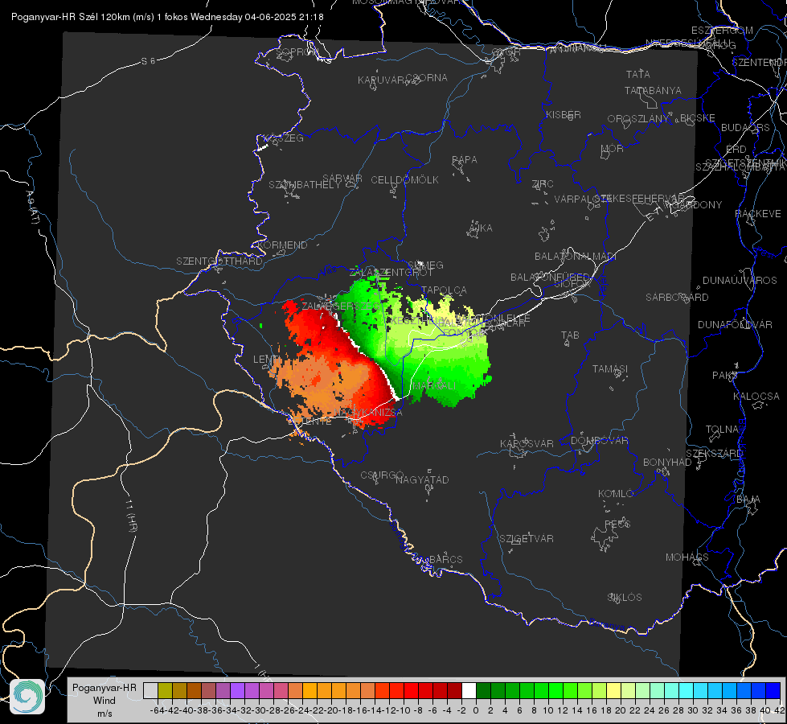The height and width of the screenshot is (724, 787).
Task: Click the BICSKE label
Action: coord(697,118)
